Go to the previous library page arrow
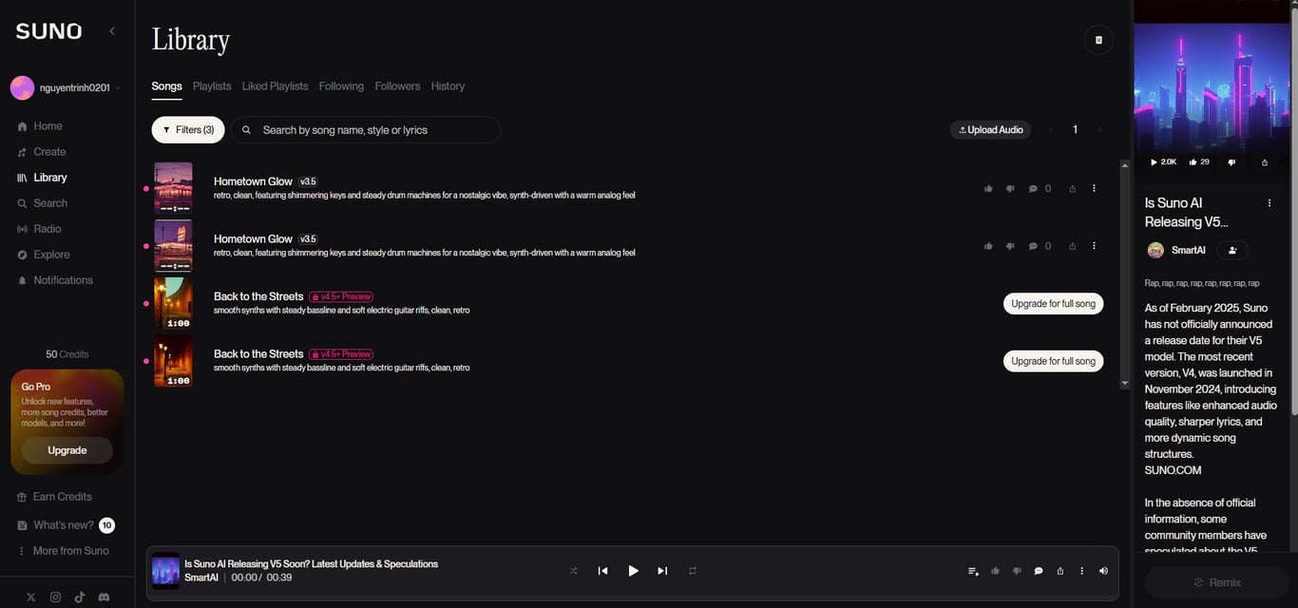The width and height of the screenshot is (1298, 608). [1051, 130]
